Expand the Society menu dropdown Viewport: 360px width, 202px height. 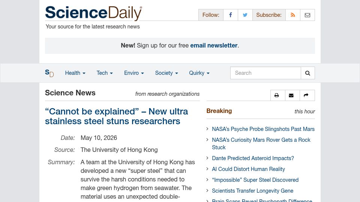click(x=166, y=73)
